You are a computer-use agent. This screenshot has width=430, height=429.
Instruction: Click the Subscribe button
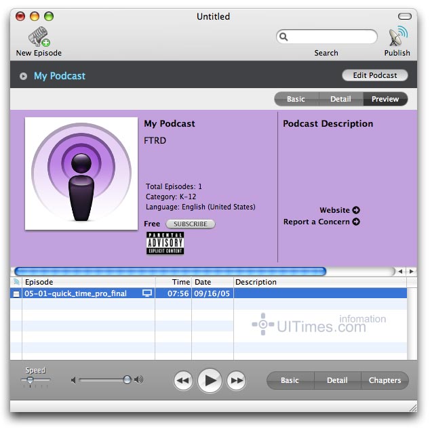[190, 224]
